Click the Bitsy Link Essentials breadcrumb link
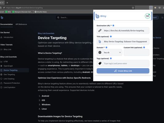The height and width of the screenshot is (123, 164). 46,33
